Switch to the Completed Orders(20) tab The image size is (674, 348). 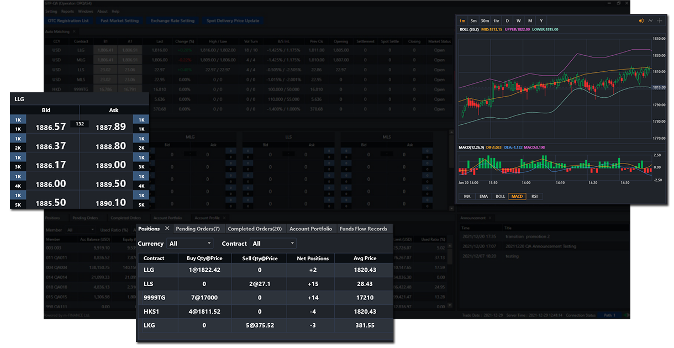(255, 229)
